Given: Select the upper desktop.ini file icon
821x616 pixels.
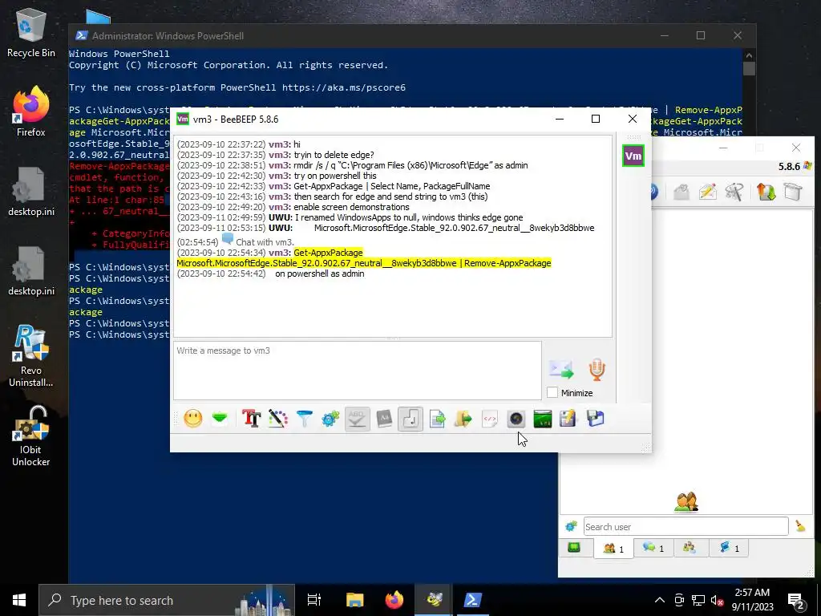Looking at the screenshot, I should click(31, 192).
